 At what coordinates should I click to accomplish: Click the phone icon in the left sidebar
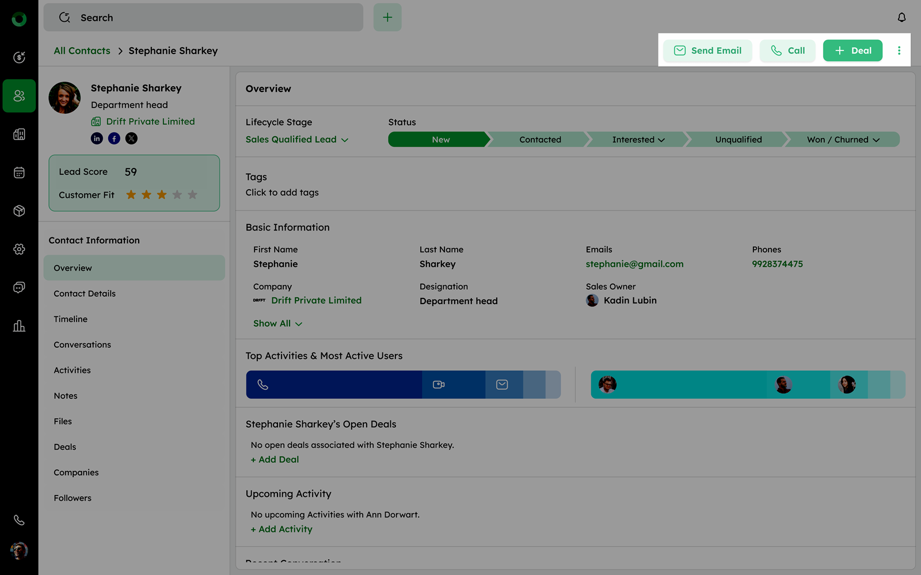click(x=19, y=520)
